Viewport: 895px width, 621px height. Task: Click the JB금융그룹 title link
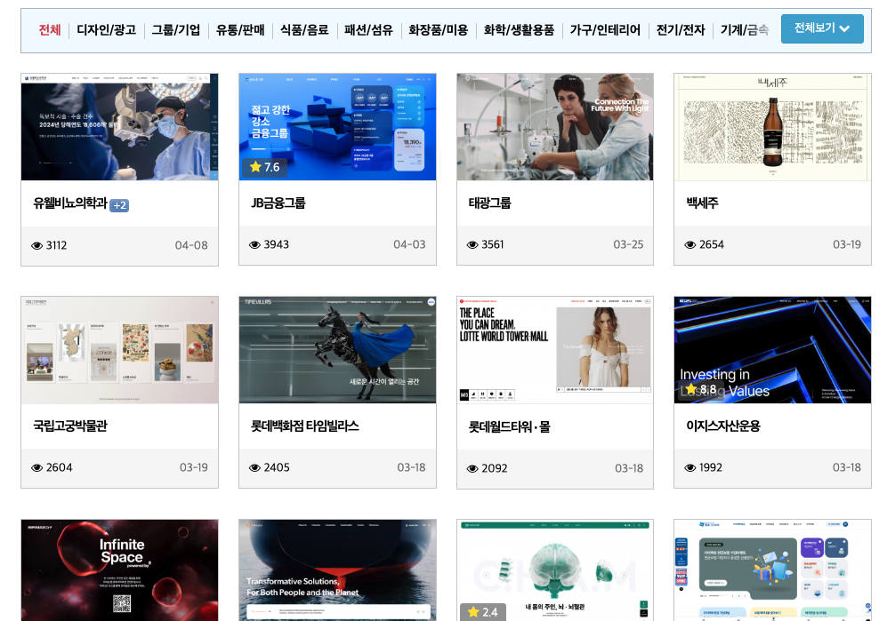278,203
